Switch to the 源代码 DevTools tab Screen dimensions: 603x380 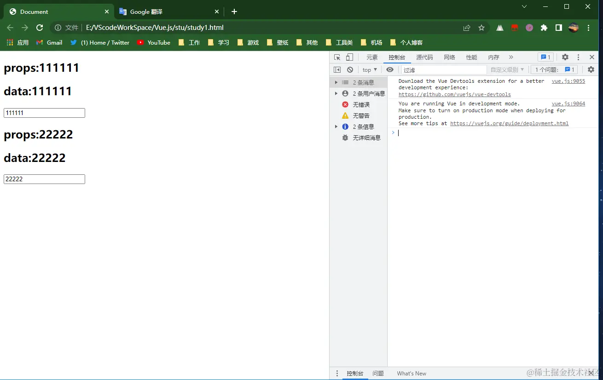click(x=424, y=57)
